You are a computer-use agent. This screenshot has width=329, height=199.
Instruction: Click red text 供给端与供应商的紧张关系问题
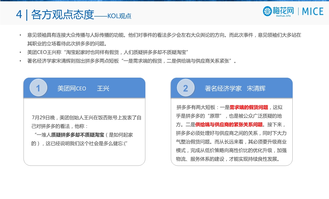tap(229, 125)
